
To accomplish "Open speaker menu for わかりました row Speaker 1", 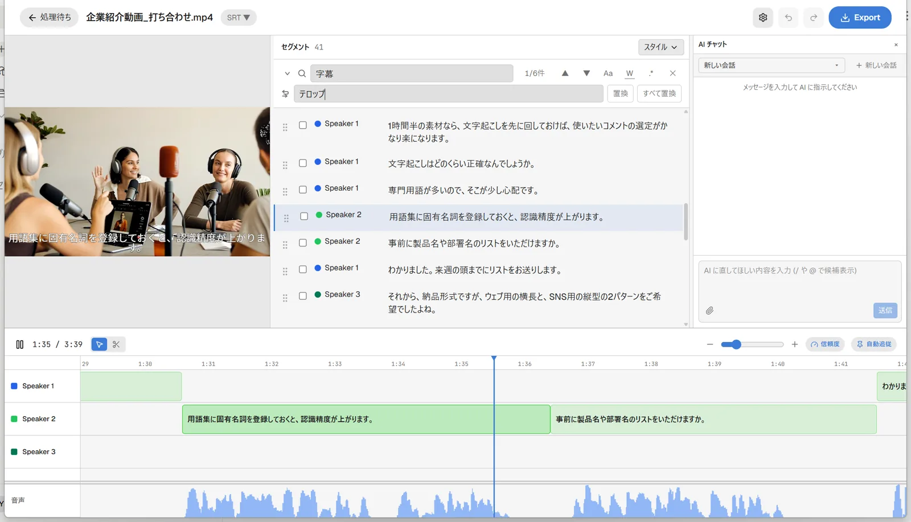I will [x=337, y=268].
